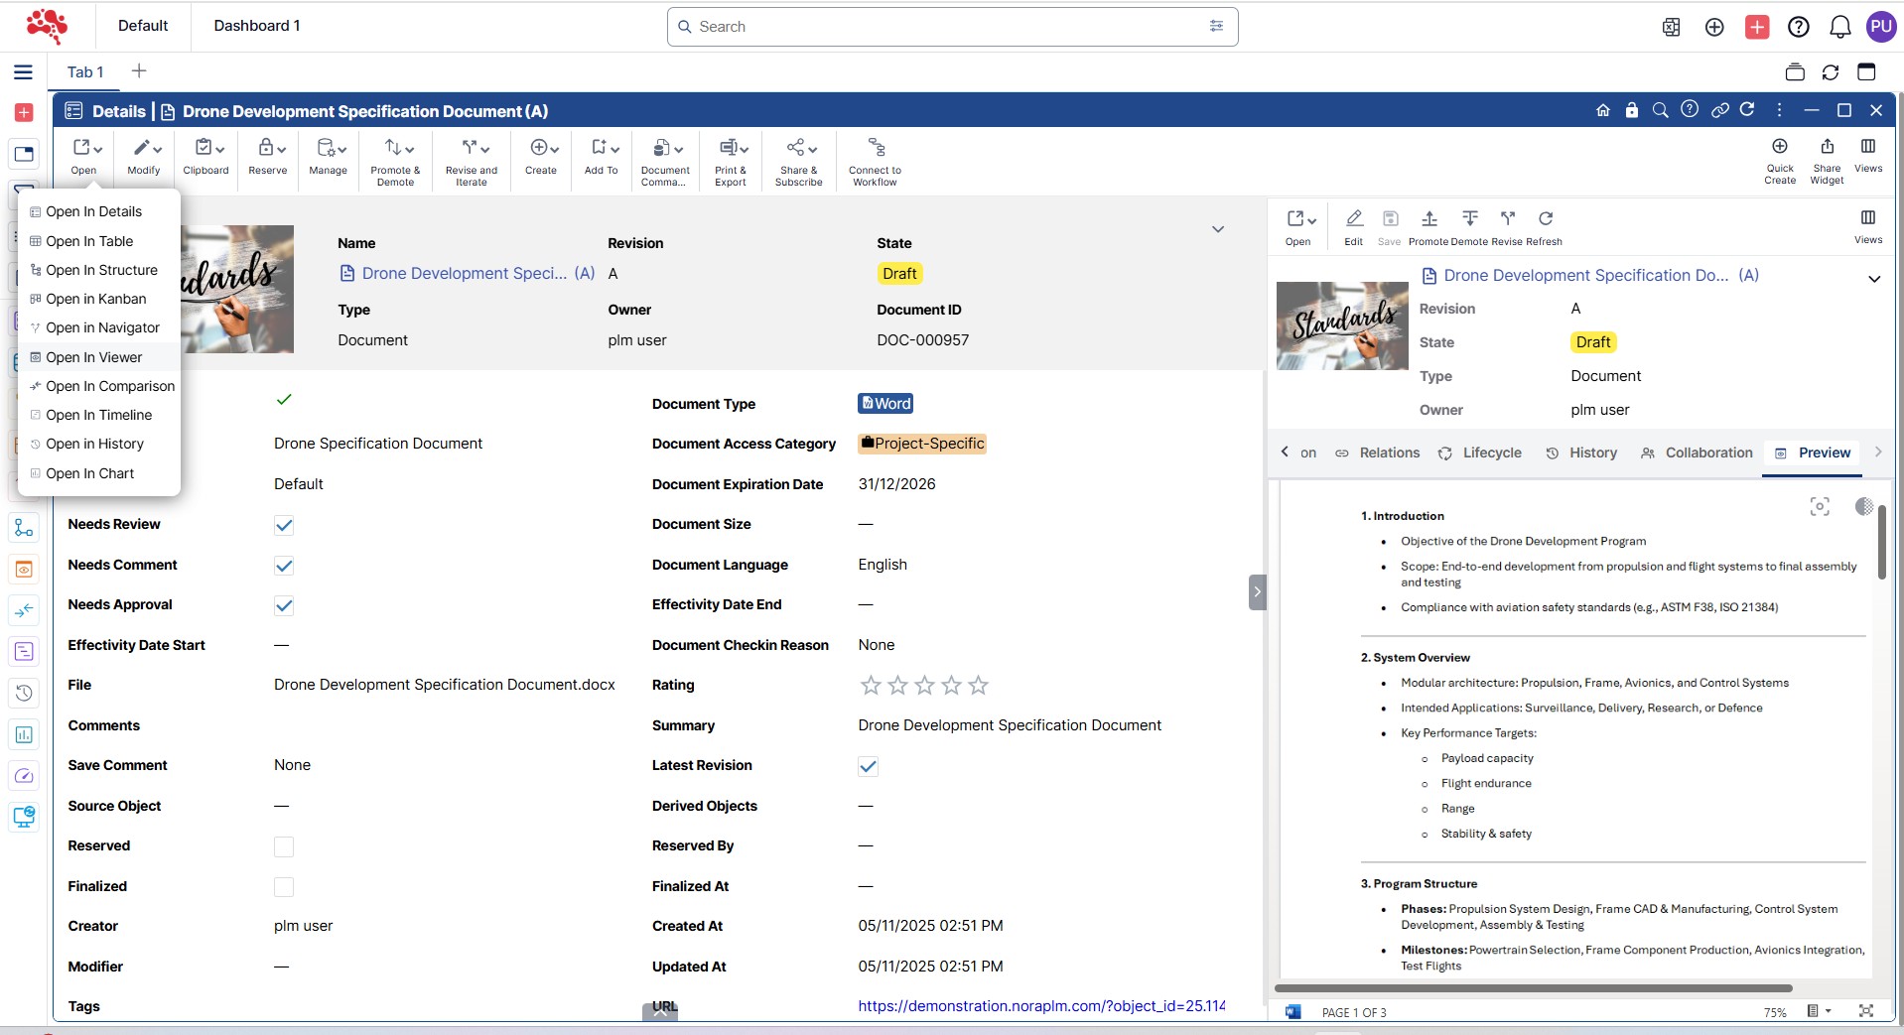Click Promote icon in the preview panel

[1428, 219]
